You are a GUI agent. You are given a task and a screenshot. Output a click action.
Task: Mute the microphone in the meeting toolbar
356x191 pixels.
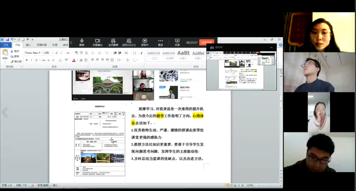pyautogui.click(x=82, y=41)
